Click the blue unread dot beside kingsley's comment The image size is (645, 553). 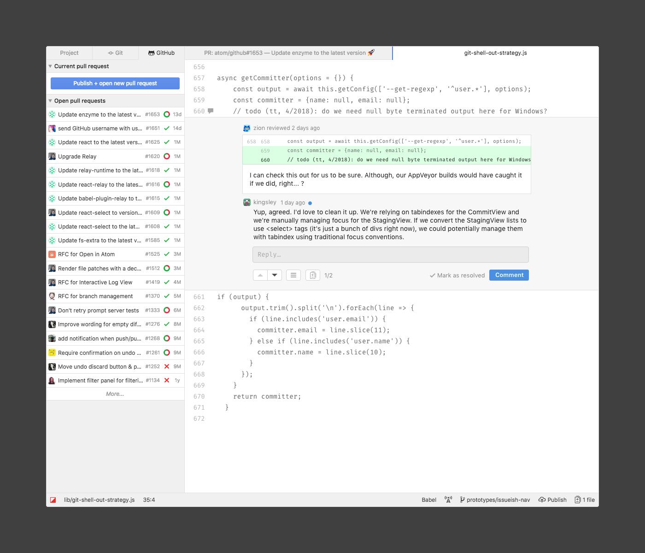pos(310,203)
